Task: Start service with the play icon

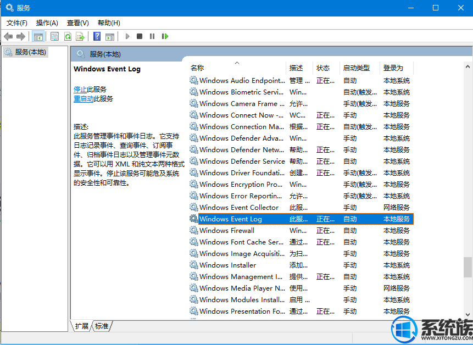Action: pos(127,36)
